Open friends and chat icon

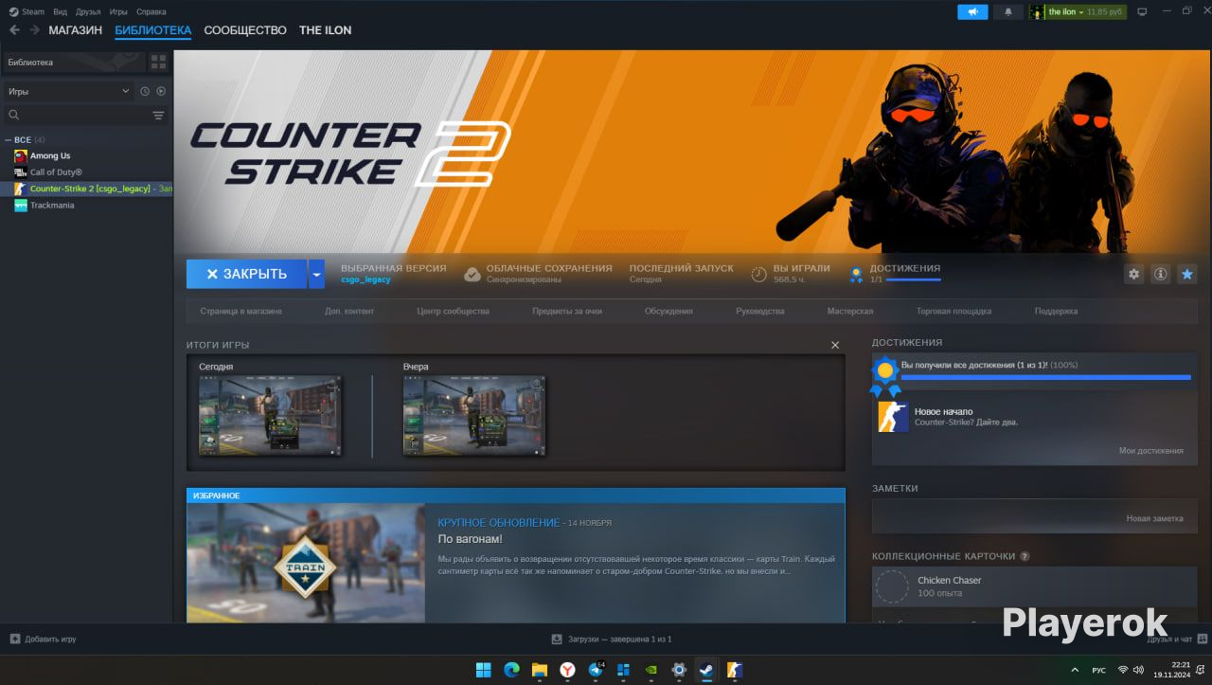click(x=1202, y=639)
